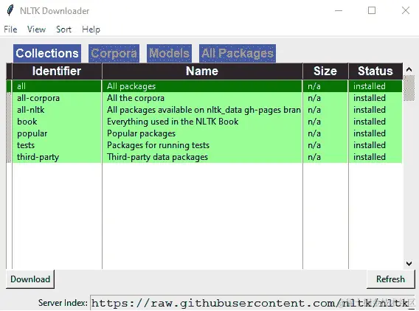Click the Download button
This screenshot has height=311, width=419.
point(30,279)
